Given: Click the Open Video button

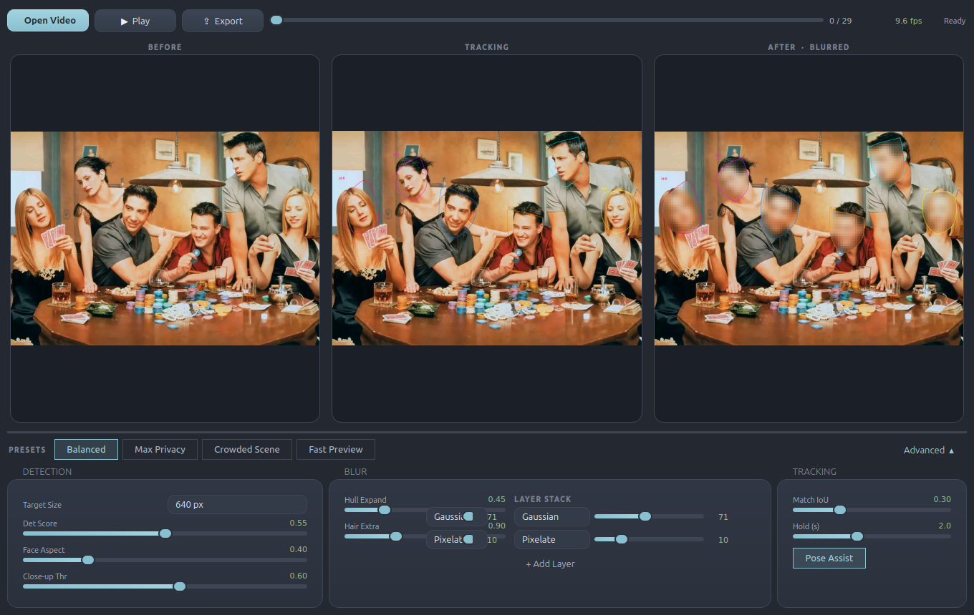Looking at the screenshot, I should click(48, 21).
